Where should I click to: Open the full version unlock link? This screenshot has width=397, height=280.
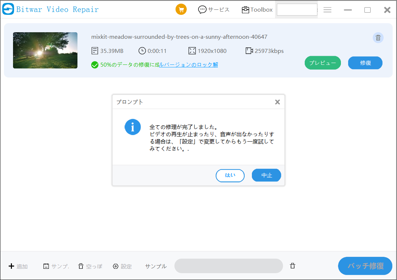tap(189, 65)
